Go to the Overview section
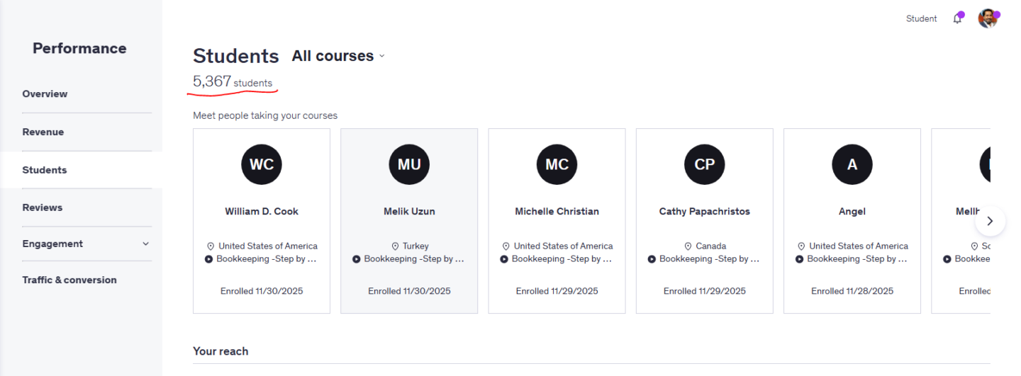This screenshot has width=1021, height=376. pos(45,93)
